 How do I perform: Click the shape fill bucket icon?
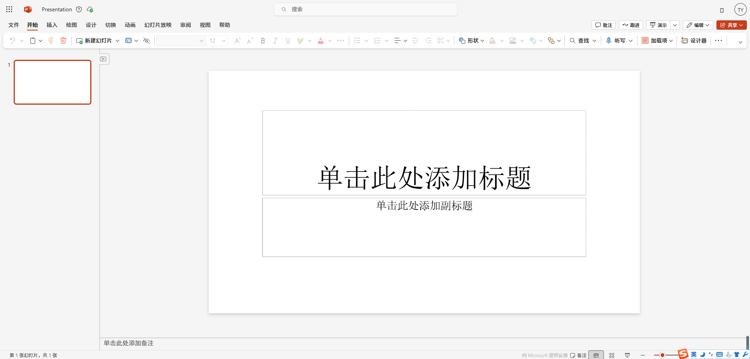[x=493, y=41]
